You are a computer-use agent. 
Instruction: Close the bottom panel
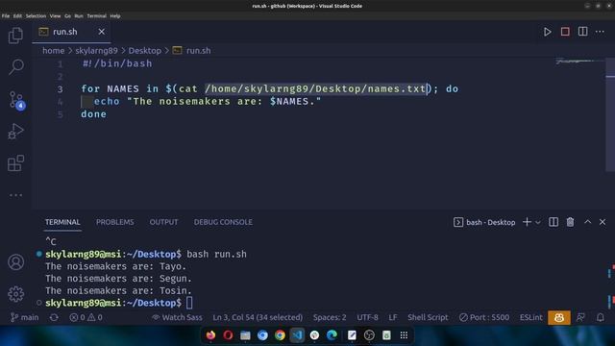[603, 222]
